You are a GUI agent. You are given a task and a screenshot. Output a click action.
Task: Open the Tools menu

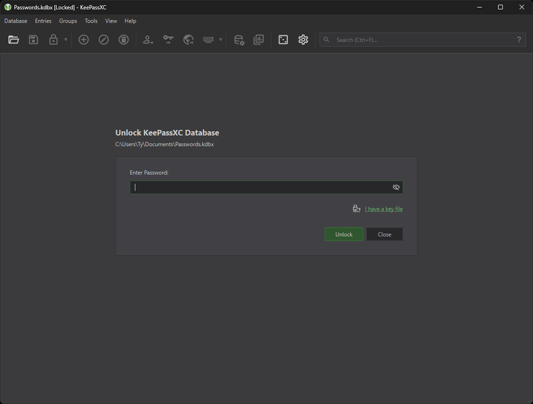90,21
